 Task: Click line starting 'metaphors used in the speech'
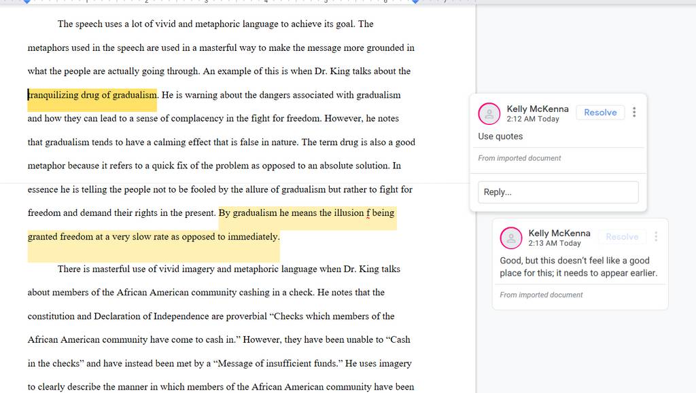221,48
